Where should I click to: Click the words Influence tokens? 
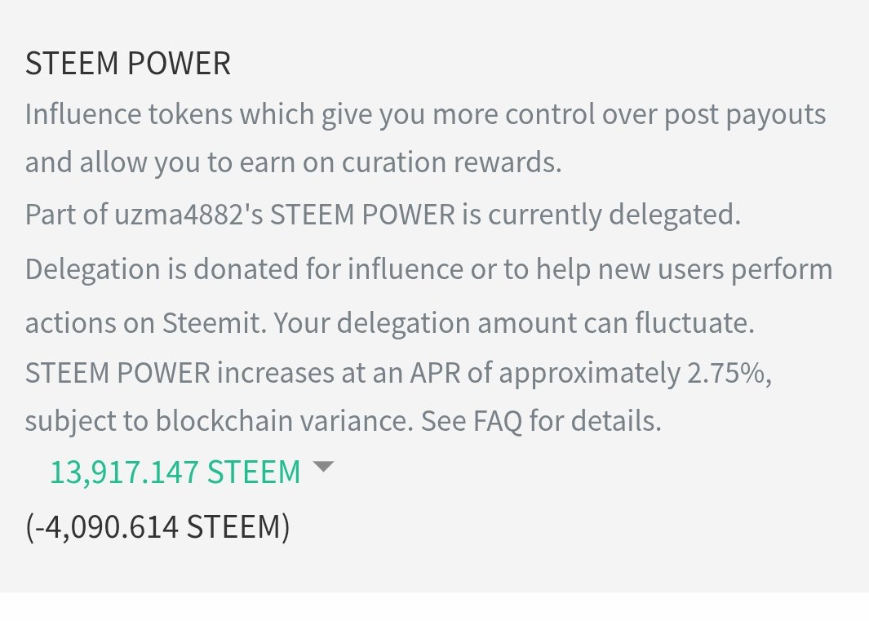pos(129,114)
